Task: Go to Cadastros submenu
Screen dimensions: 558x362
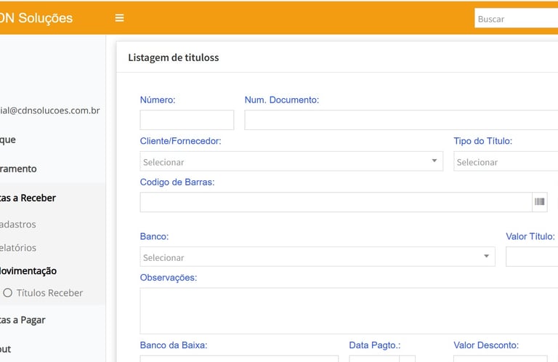Action: pos(19,225)
